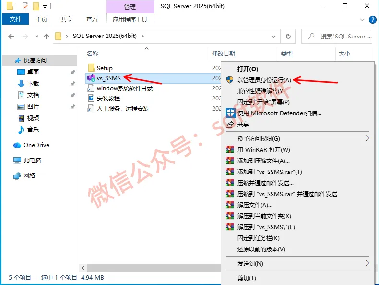Expand the address bar history dropdown

click(273, 37)
